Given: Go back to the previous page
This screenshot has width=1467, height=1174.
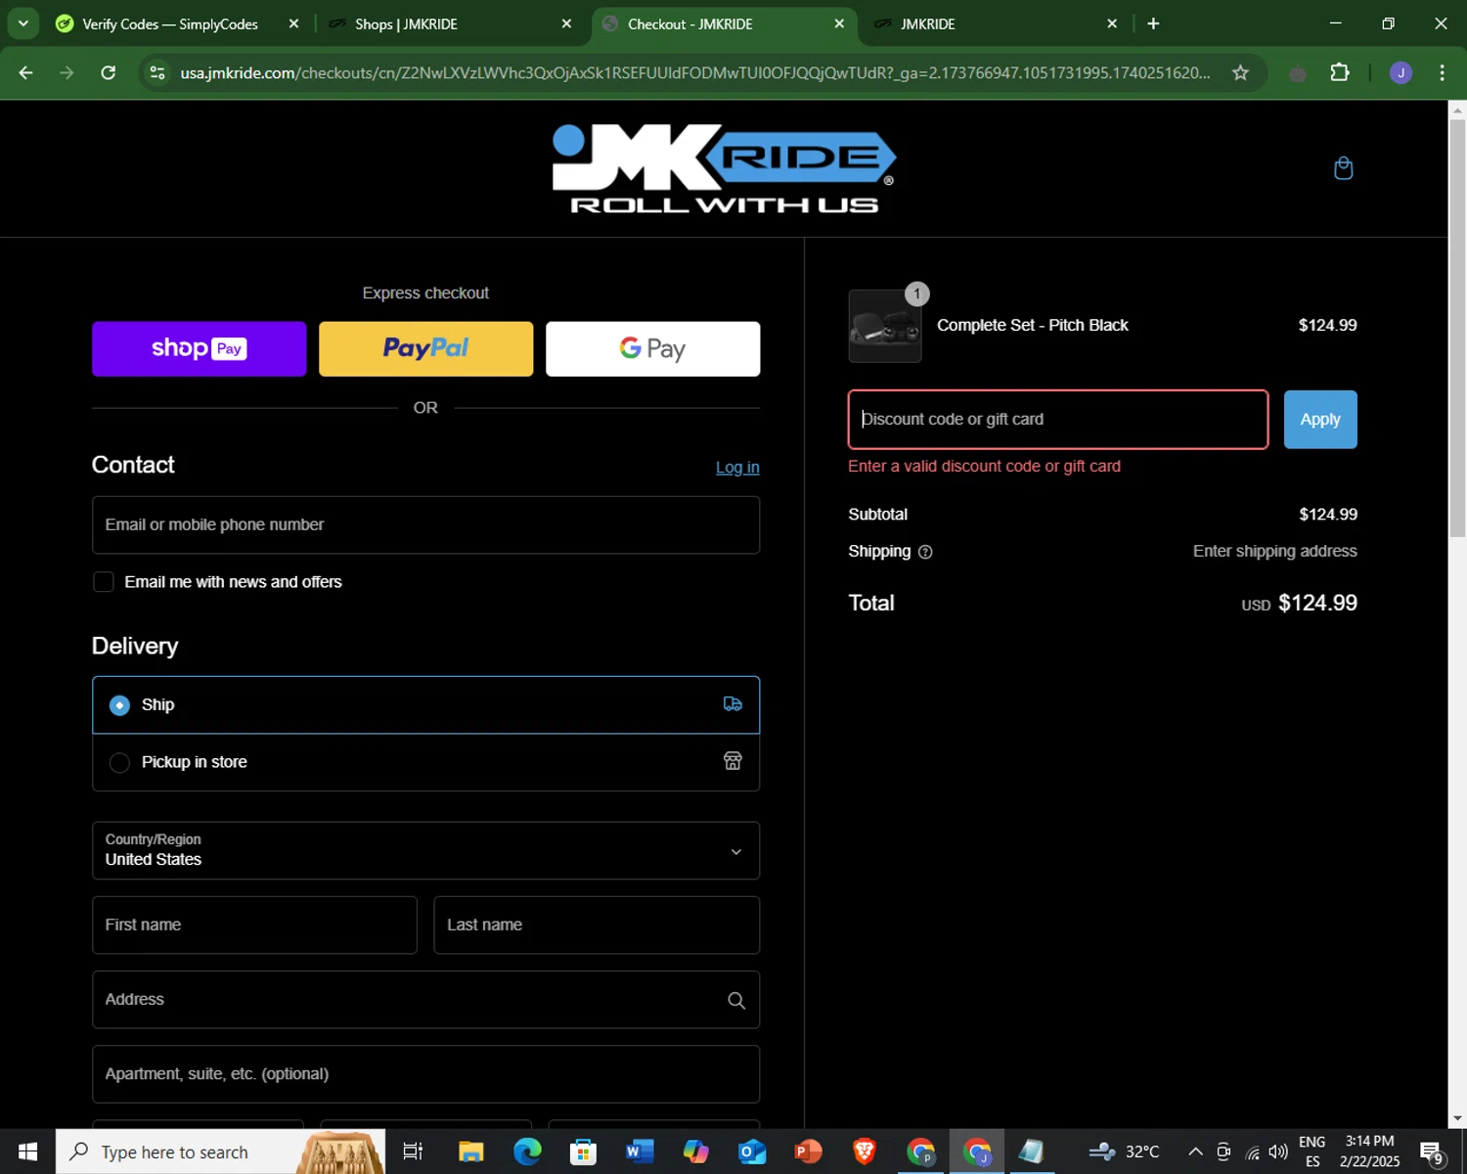Looking at the screenshot, I should (x=25, y=72).
